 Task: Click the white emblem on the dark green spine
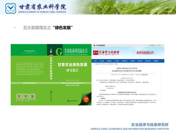[51, 51]
